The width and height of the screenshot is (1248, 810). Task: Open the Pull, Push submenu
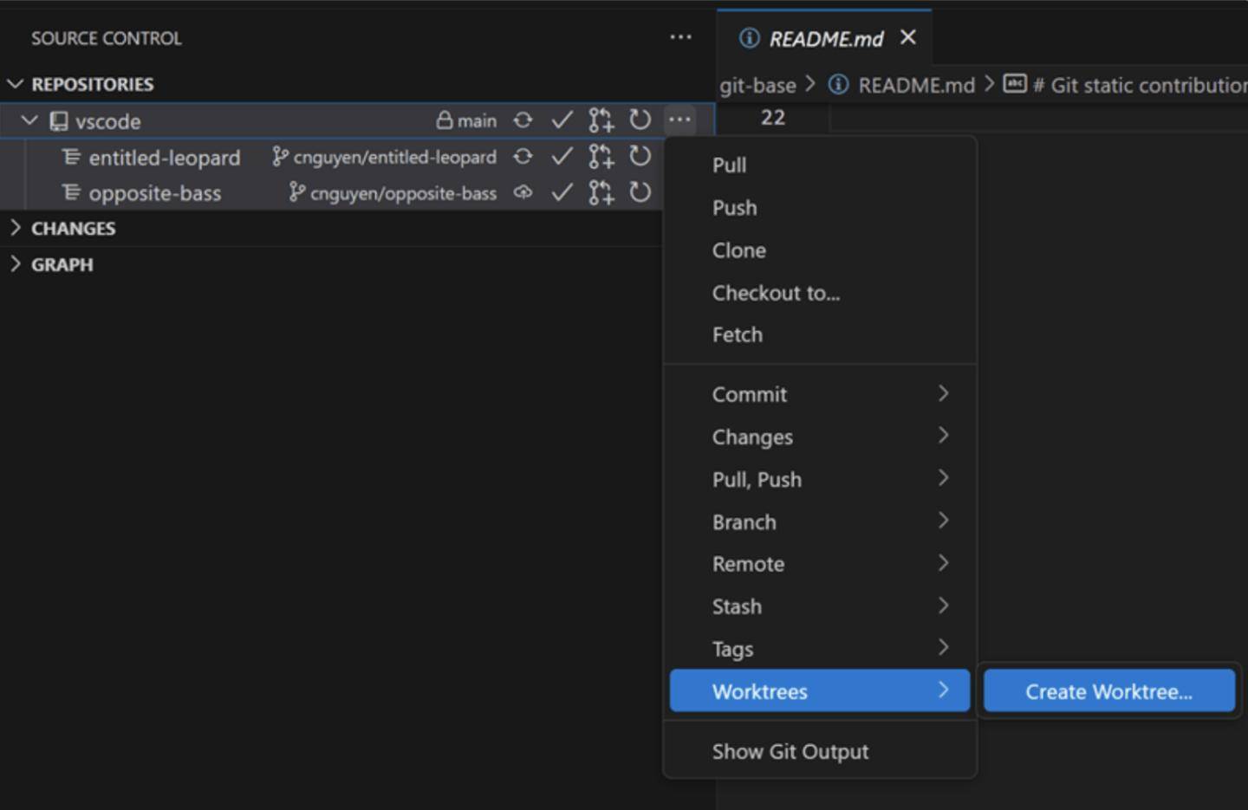820,479
